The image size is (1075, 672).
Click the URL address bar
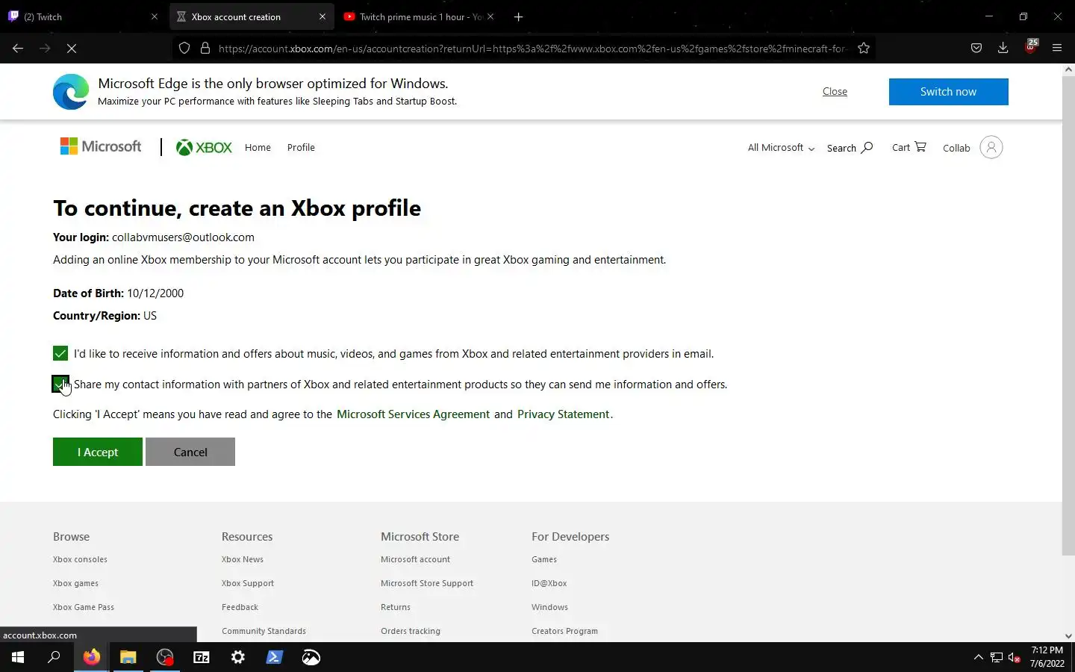tap(533, 48)
